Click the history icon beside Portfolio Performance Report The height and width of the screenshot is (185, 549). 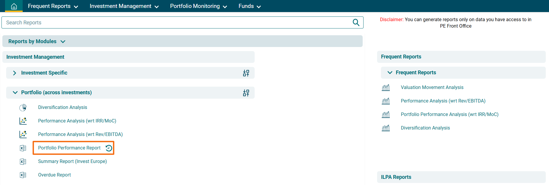[x=109, y=148]
